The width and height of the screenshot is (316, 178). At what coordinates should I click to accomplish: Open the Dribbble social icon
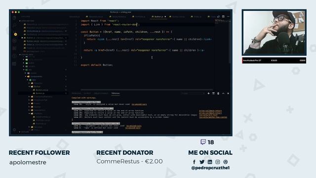tap(225, 162)
